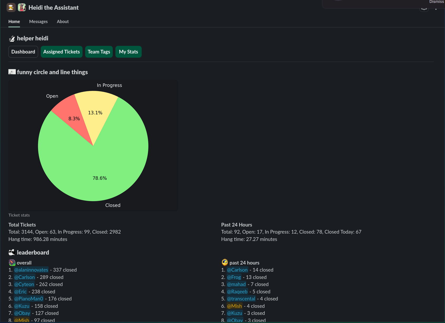
Task: Click the Dashboard button
Action: tap(23, 52)
